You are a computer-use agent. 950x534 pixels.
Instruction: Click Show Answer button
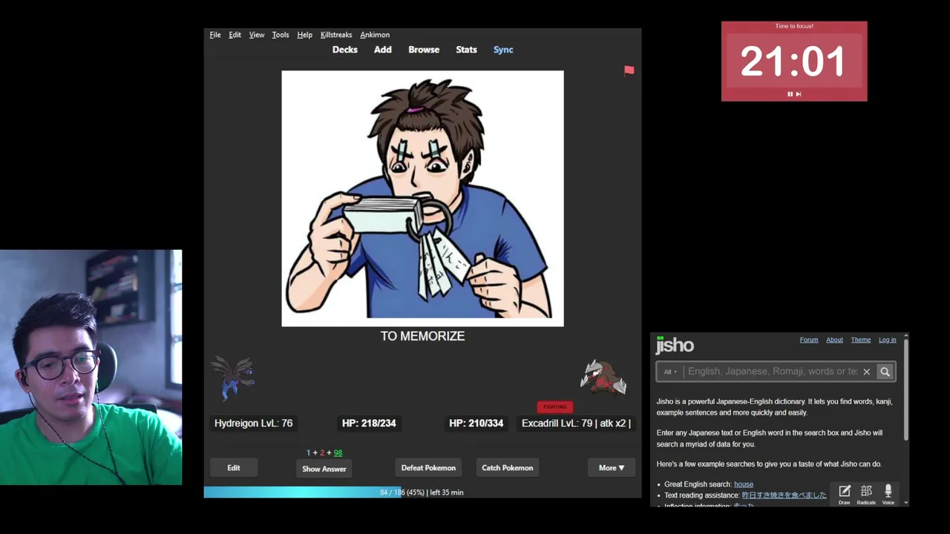324,469
